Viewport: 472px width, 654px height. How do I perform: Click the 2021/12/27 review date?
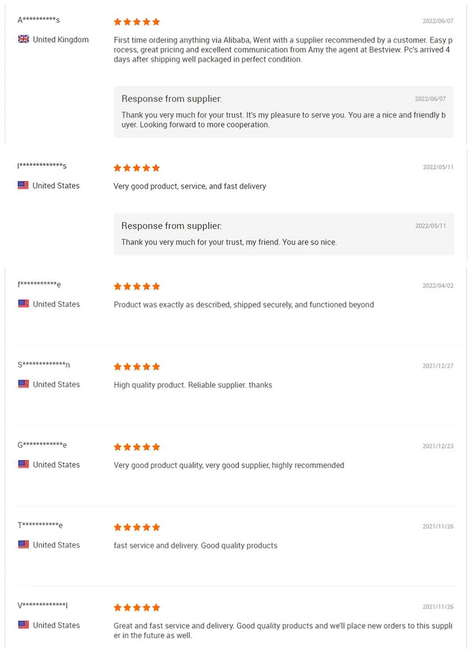(437, 365)
